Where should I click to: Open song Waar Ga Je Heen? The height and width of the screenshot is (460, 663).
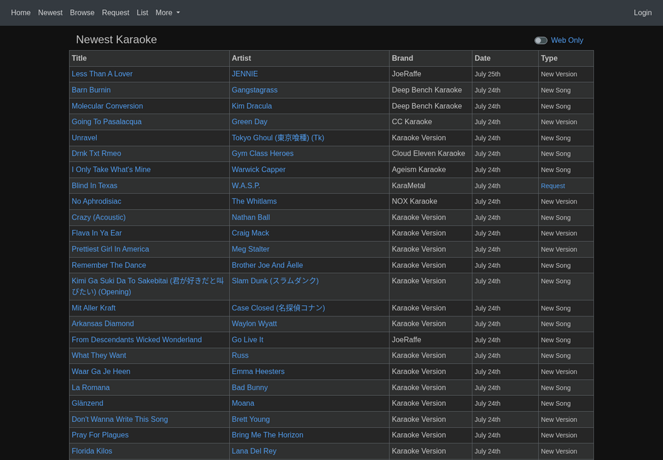101,372
